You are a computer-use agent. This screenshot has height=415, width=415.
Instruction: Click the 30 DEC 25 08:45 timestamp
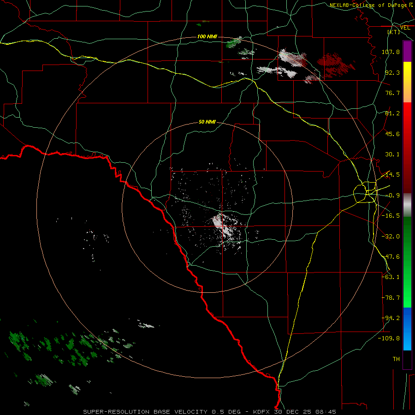pos(305,412)
